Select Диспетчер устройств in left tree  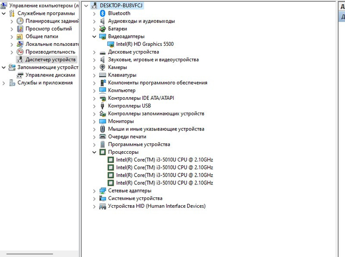click(x=50, y=60)
